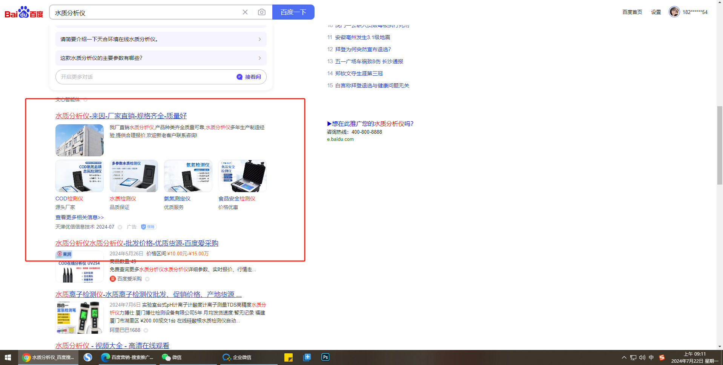Click the 水质检测仪 product link

pos(123,199)
